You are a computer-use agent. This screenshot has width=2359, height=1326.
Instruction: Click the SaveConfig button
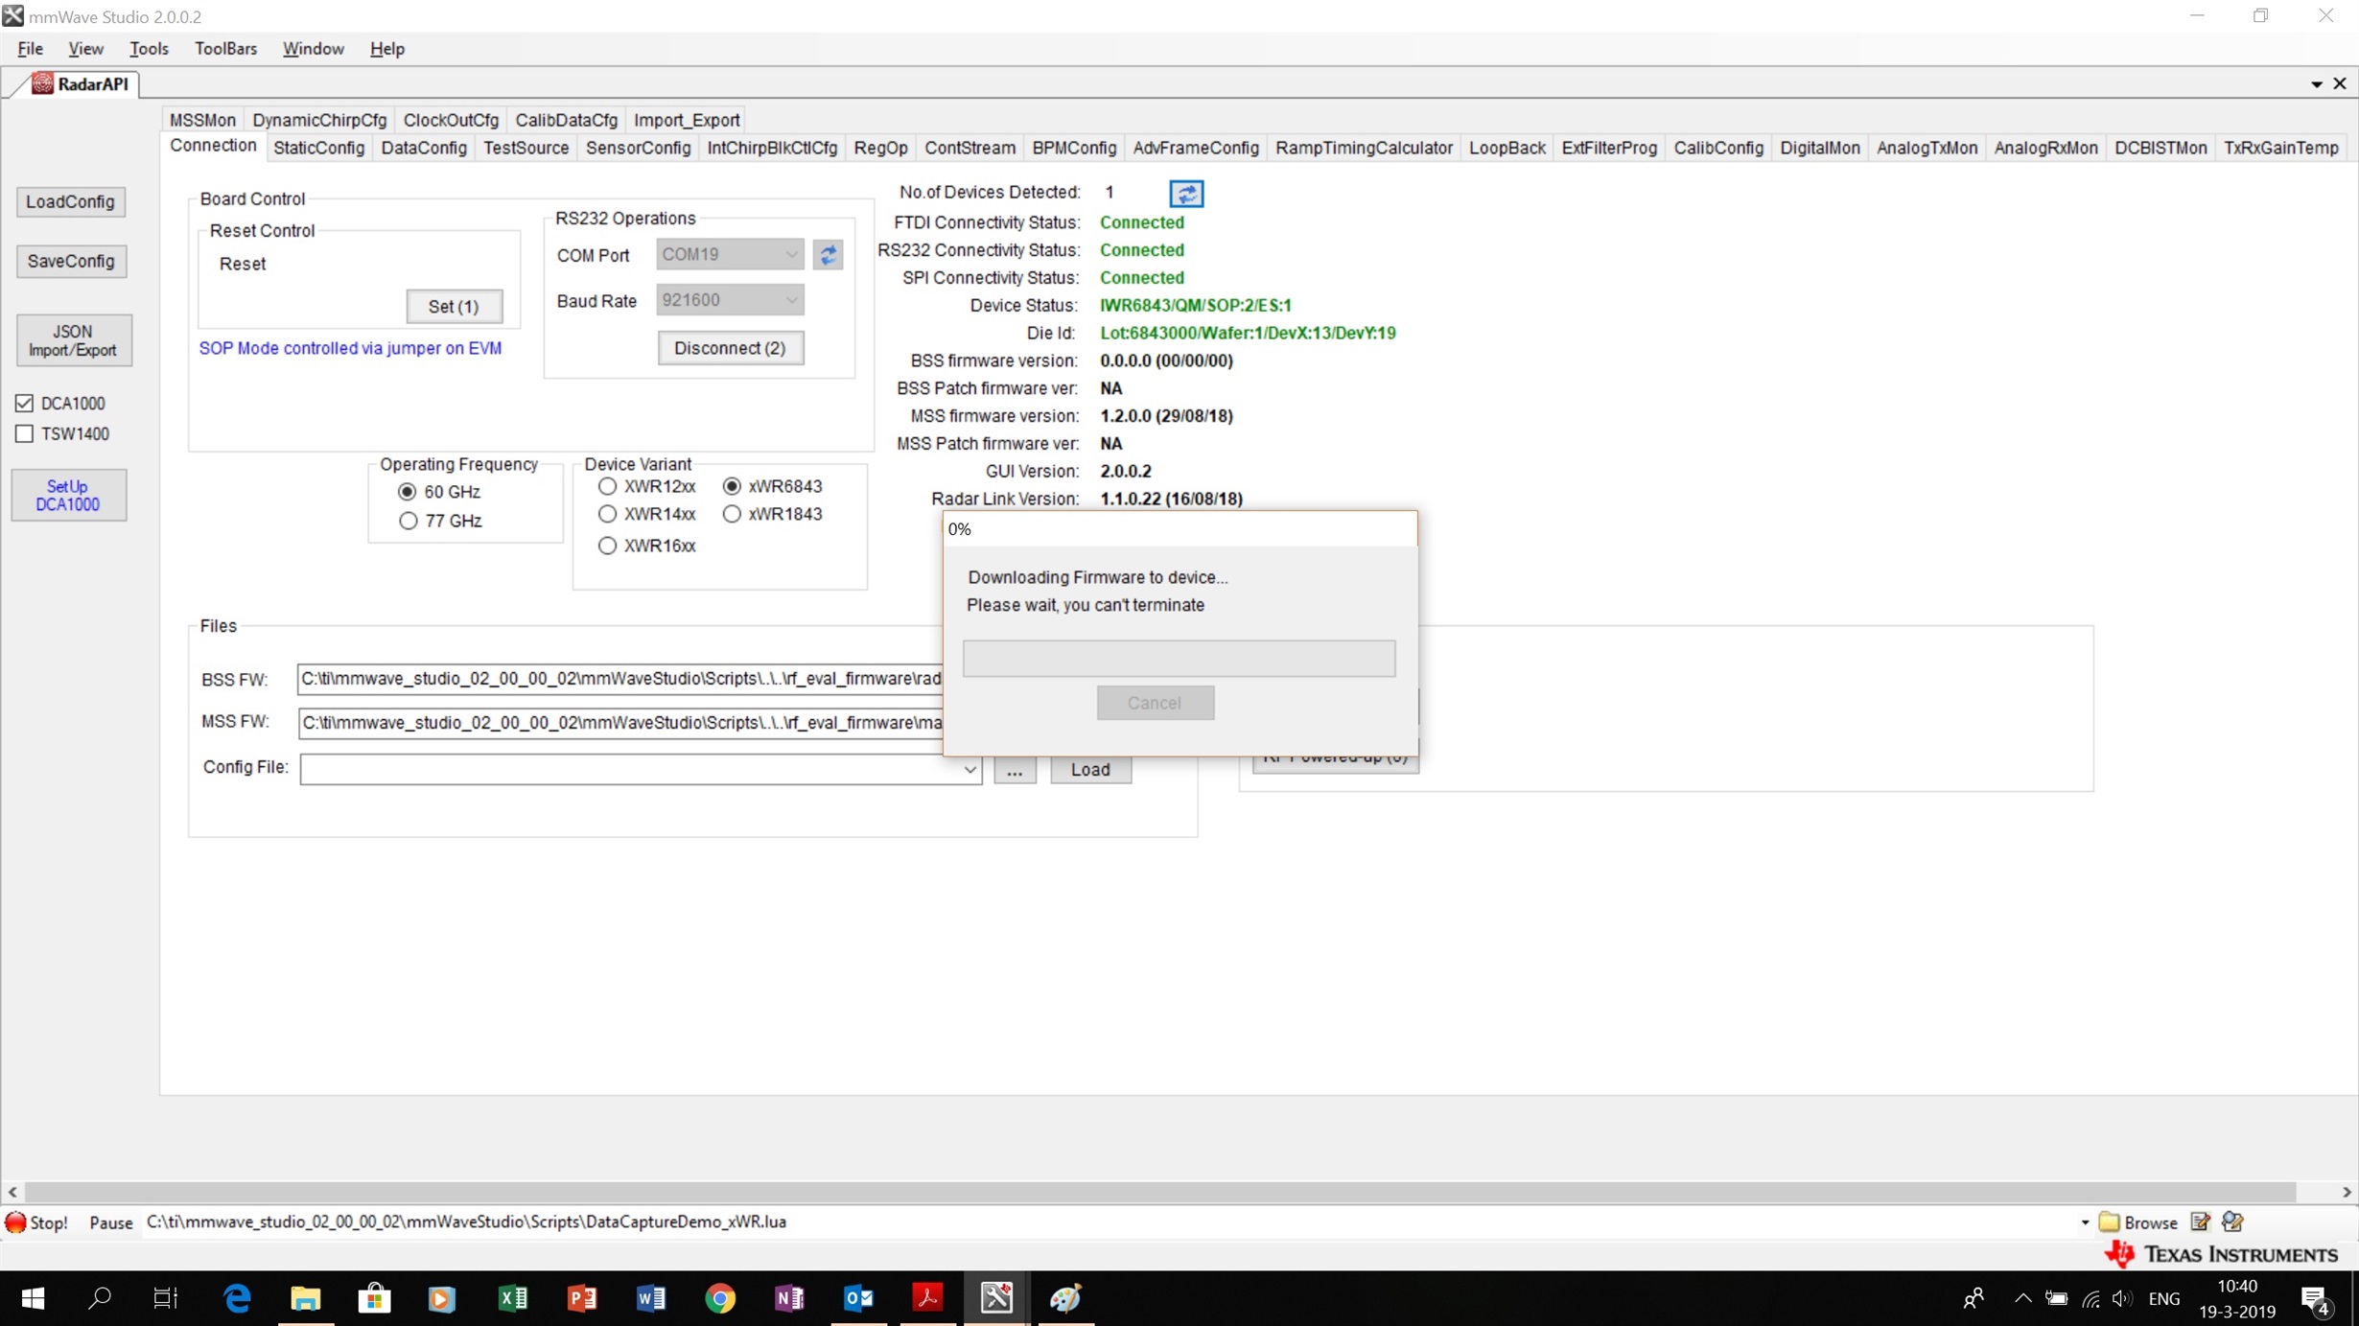tap(70, 261)
